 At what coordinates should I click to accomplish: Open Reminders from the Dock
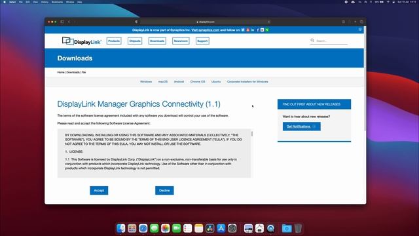(188, 228)
